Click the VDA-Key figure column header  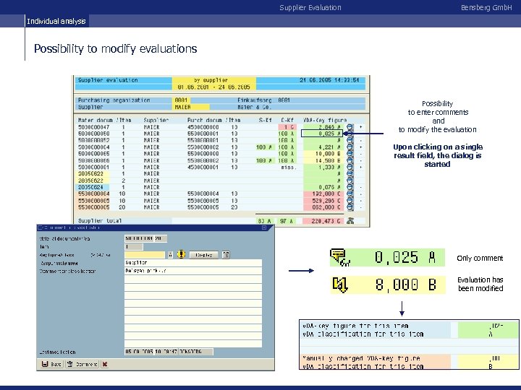point(325,120)
